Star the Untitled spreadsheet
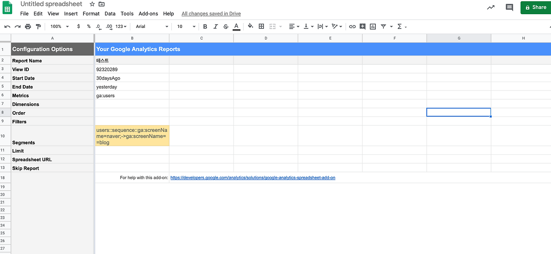 pyautogui.click(x=92, y=4)
